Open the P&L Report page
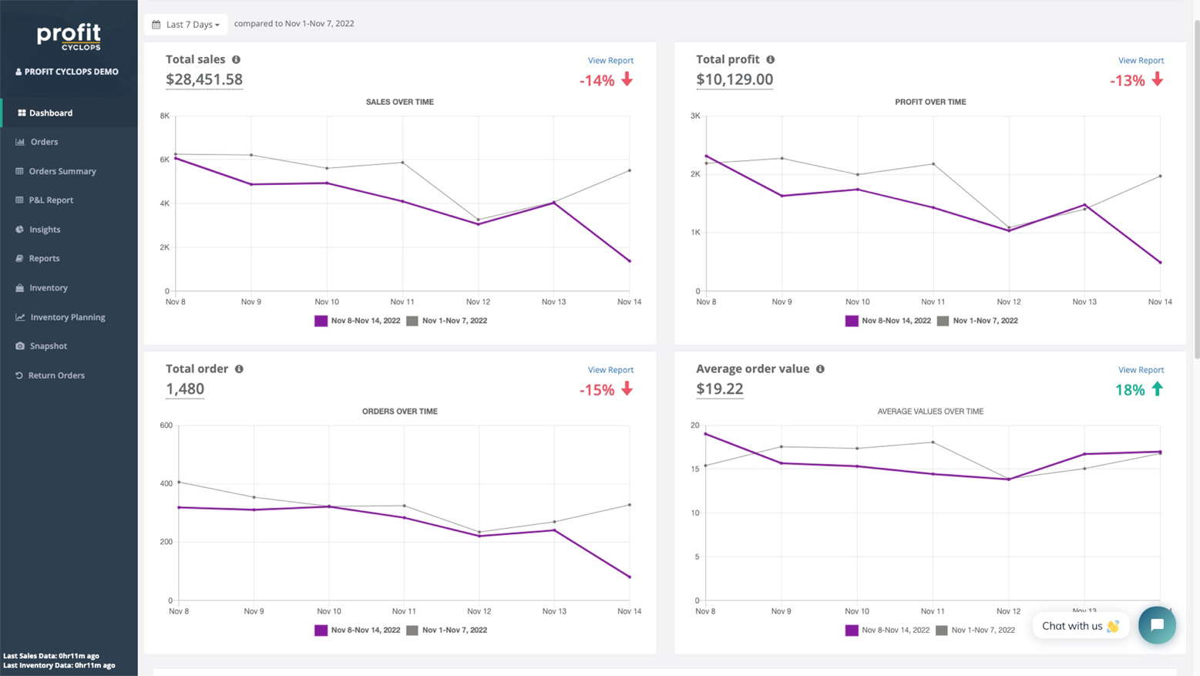 [51, 200]
